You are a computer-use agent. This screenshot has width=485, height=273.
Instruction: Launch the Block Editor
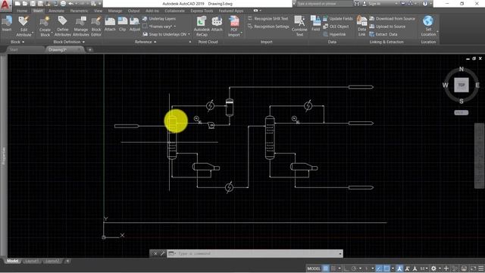[96, 26]
